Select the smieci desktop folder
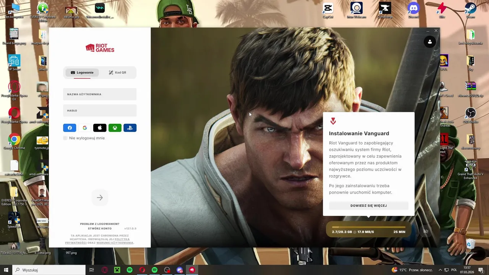 point(43,63)
